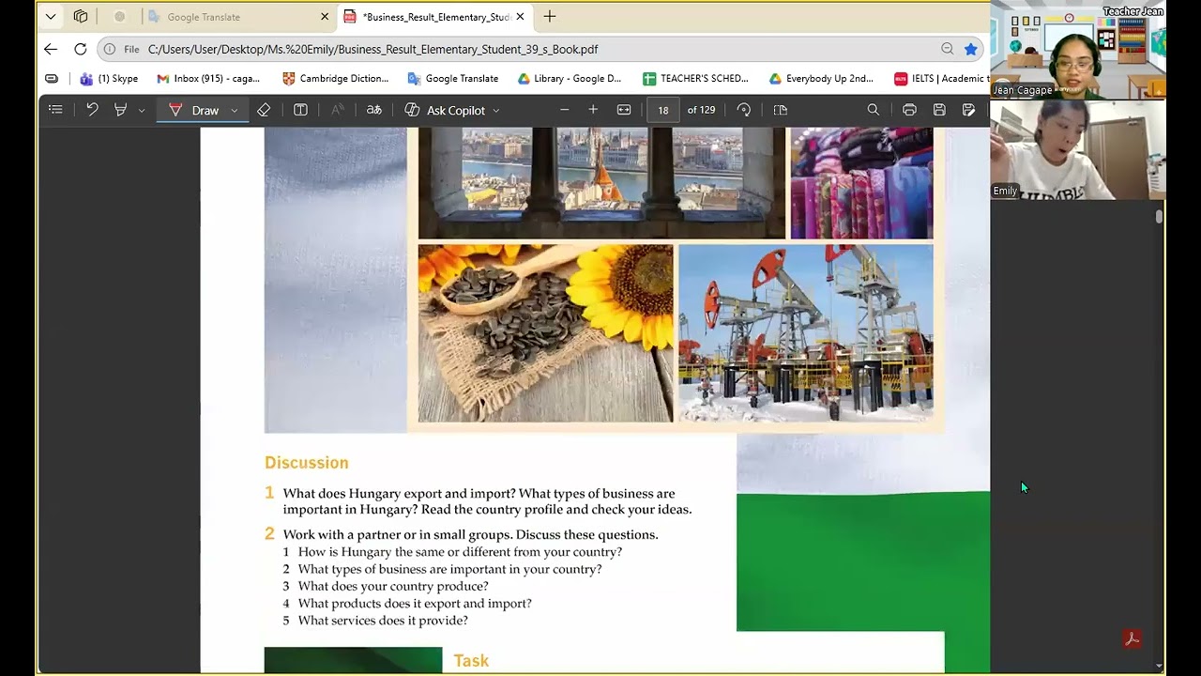1201x676 pixels.
Task: Open Ask Copilot
Action: coord(446,110)
